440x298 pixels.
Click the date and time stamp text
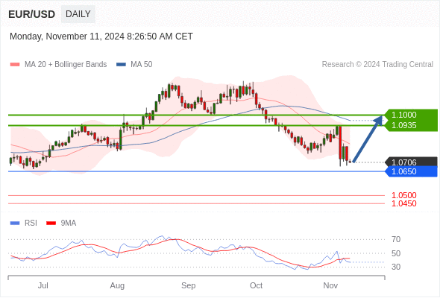pyautogui.click(x=101, y=37)
